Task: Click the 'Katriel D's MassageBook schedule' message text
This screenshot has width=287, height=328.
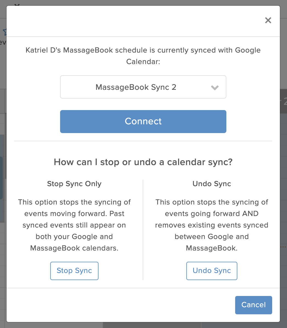Action: pos(143,56)
